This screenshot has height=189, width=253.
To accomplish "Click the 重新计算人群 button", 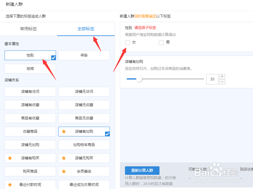I will [142, 171].
